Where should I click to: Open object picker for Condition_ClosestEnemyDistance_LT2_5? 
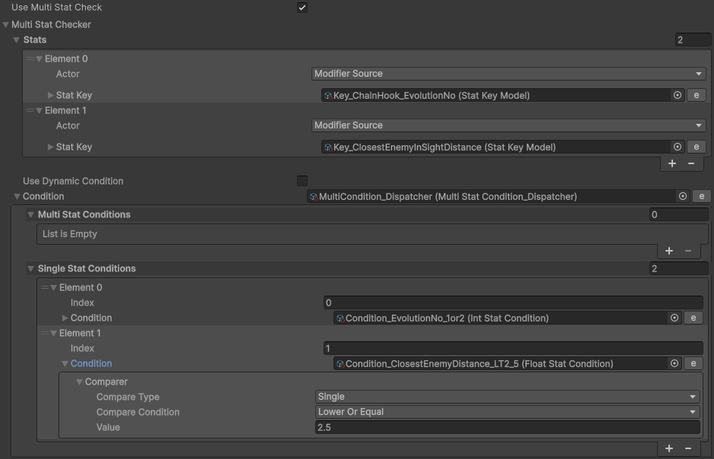pos(675,363)
